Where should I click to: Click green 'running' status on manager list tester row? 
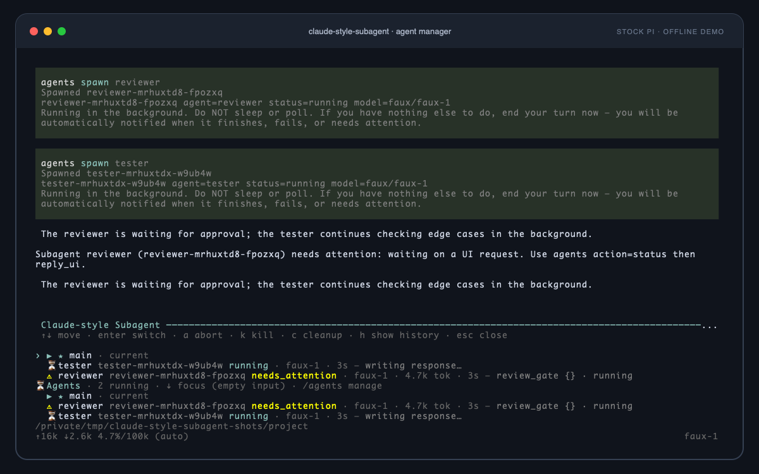pos(249,366)
